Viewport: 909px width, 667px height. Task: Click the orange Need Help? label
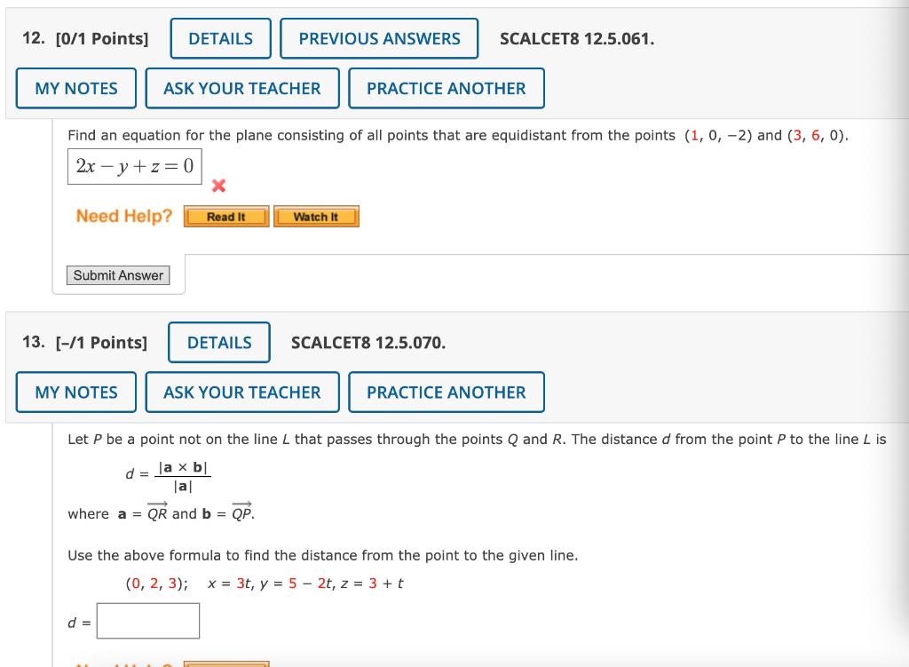123,216
